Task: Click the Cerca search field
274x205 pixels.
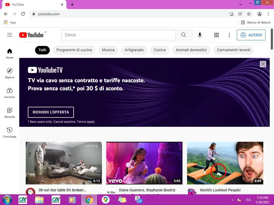Action: coord(118,35)
